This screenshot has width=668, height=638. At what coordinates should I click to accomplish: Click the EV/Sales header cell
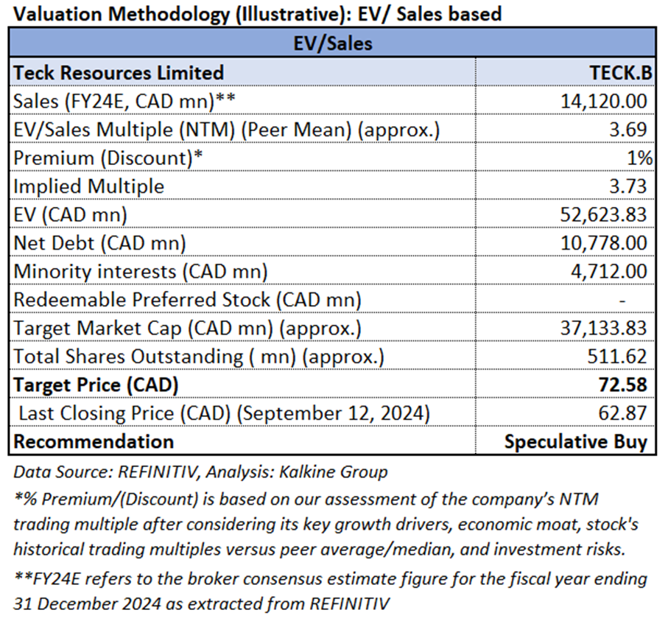(x=334, y=43)
